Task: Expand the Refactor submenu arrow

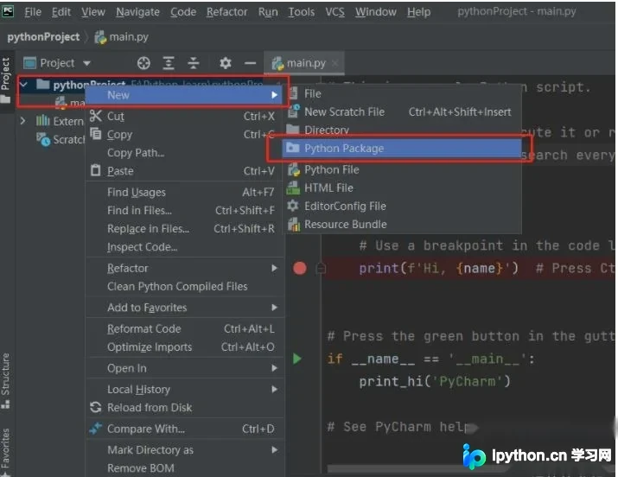Action: coord(274,268)
